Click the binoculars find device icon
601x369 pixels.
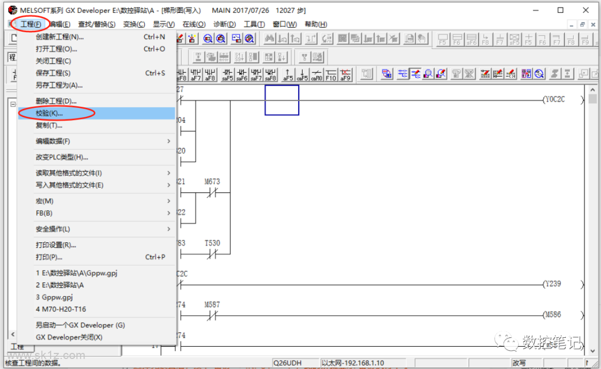(269, 39)
